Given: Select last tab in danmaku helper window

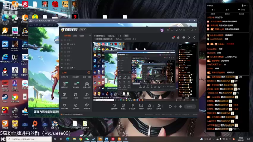Looking at the screenshot, I should click(x=241, y=14).
